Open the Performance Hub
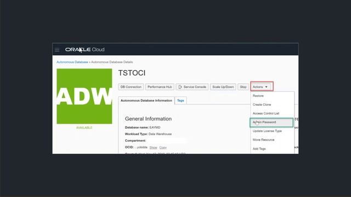Screen dimensions: 351x197 (x=160, y=87)
